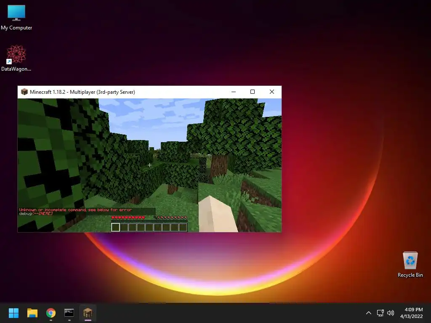Image resolution: width=431 pixels, height=323 pixels.
Task: Click the health hearts bar
Action: tap(128, 217)
